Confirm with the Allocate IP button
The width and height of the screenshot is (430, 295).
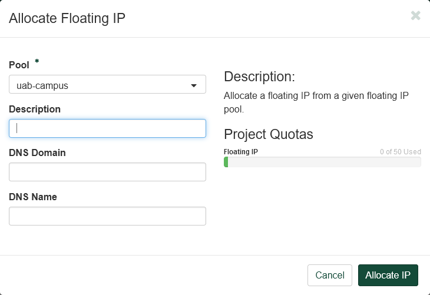(x=388, y=275)
